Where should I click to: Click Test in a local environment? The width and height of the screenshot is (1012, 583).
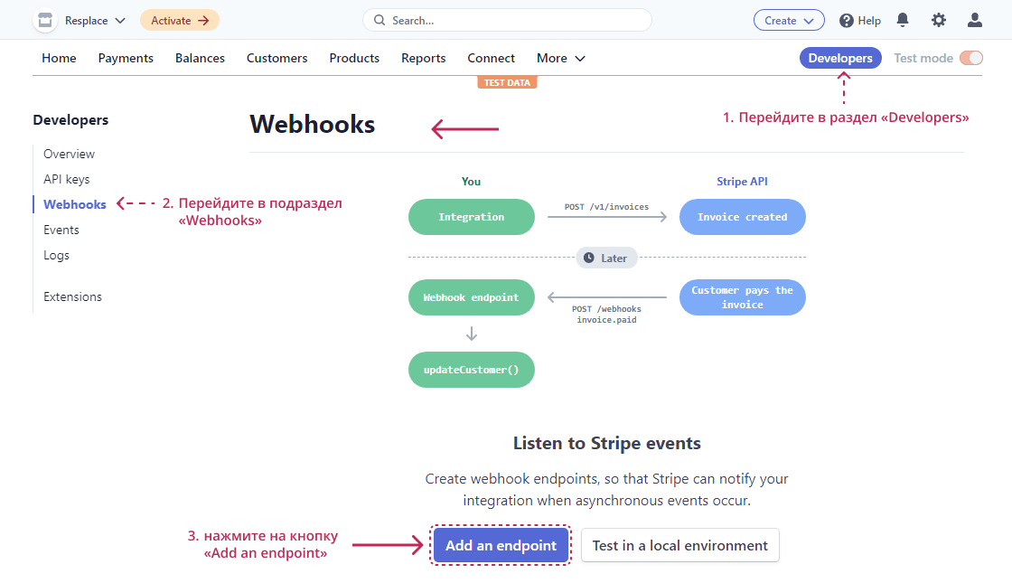point(679,545)
